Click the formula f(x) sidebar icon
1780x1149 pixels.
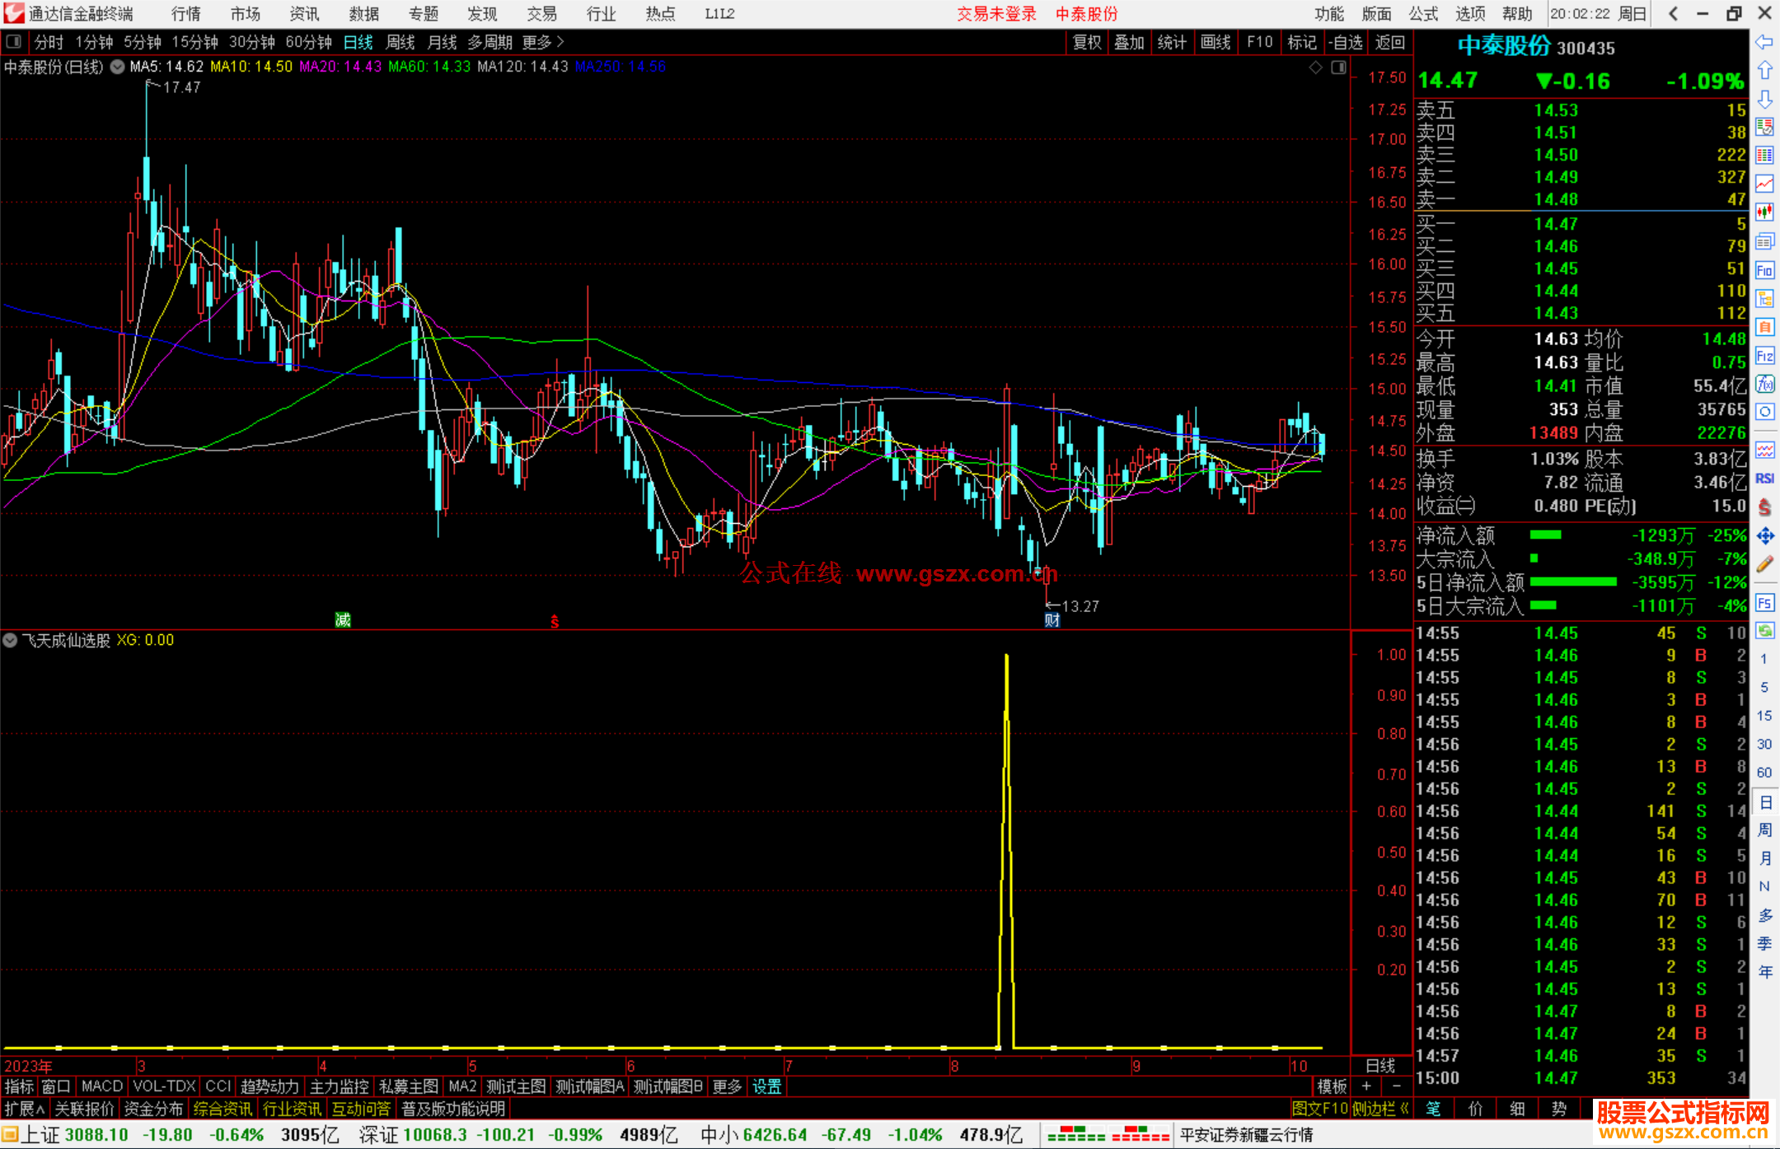point(1764,384)
